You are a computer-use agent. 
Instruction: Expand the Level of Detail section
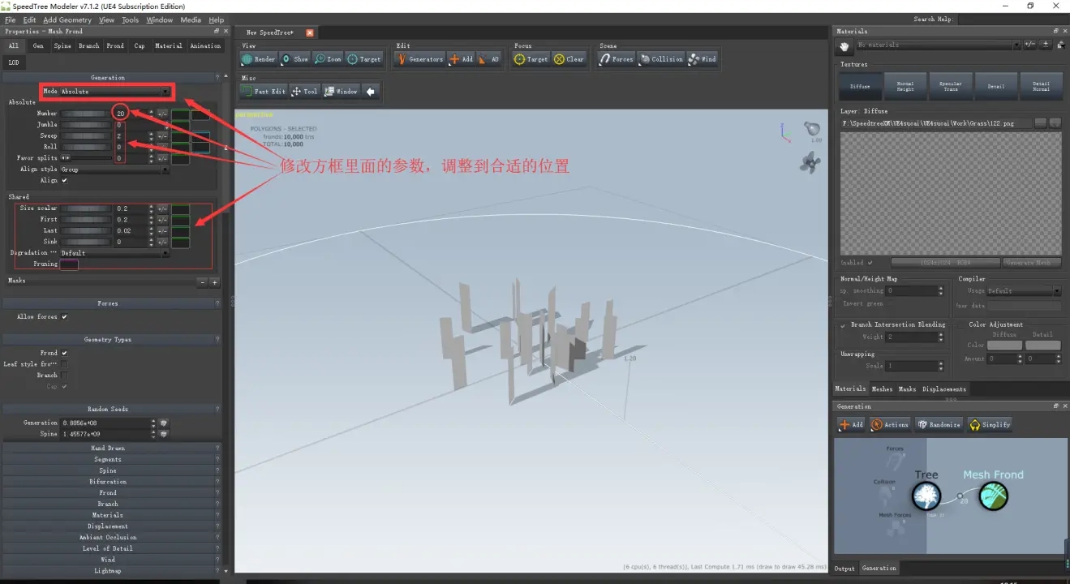tap(108, 548)
